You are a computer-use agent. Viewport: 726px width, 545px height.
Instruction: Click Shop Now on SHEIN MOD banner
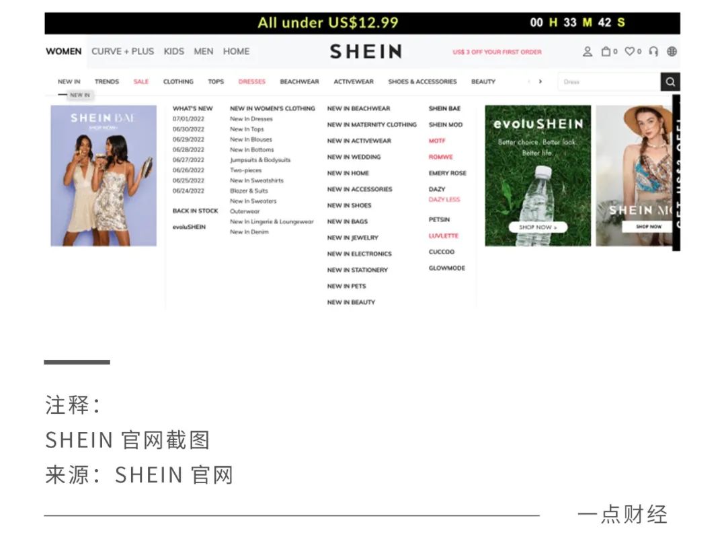coord(649,227)
